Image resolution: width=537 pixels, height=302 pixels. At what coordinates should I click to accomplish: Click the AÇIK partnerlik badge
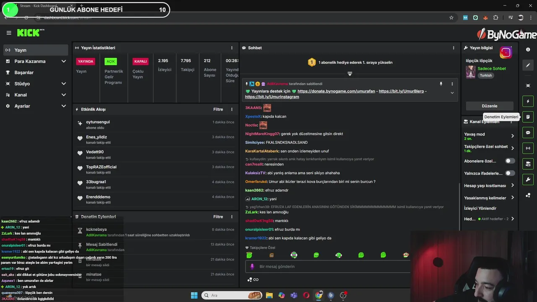click(111, 61)
